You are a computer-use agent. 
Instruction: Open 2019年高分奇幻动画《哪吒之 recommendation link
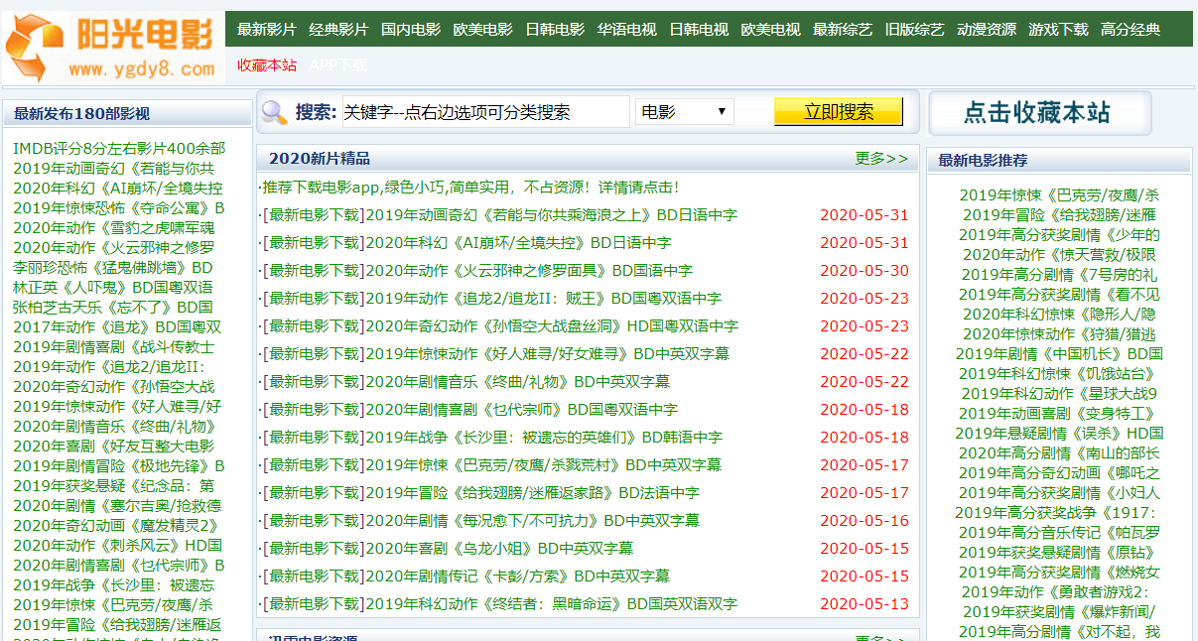click(1059, 472)
